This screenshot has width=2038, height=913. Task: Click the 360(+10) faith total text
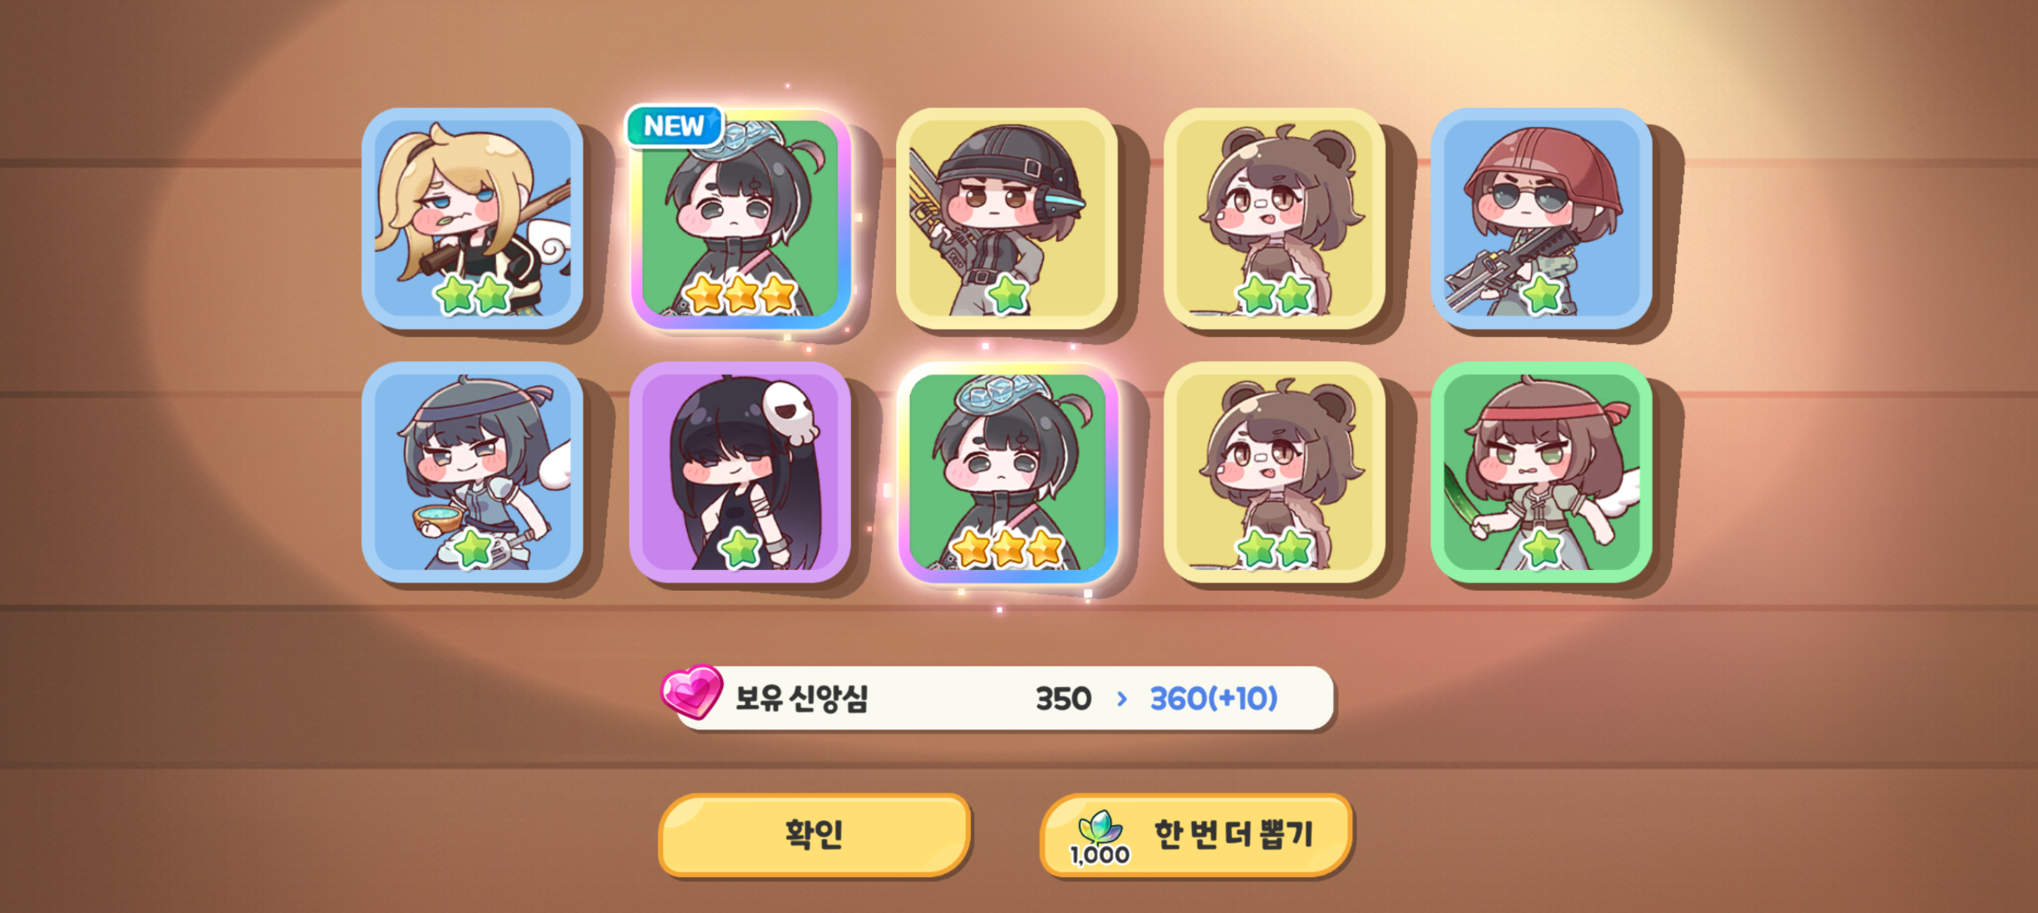click(1213, 699)
